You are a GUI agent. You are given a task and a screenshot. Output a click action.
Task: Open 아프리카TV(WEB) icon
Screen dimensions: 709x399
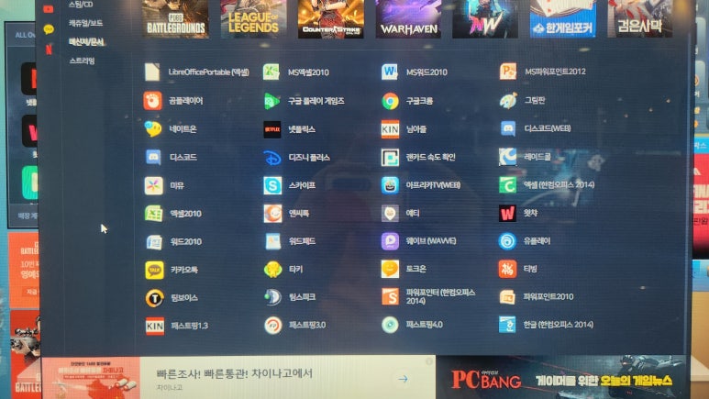click(x=390, y=185)
